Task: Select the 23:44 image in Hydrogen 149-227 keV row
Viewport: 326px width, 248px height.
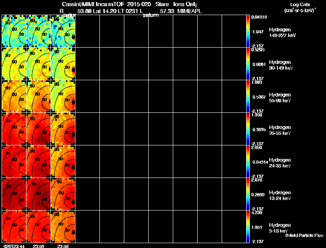Action: [14, 31]
